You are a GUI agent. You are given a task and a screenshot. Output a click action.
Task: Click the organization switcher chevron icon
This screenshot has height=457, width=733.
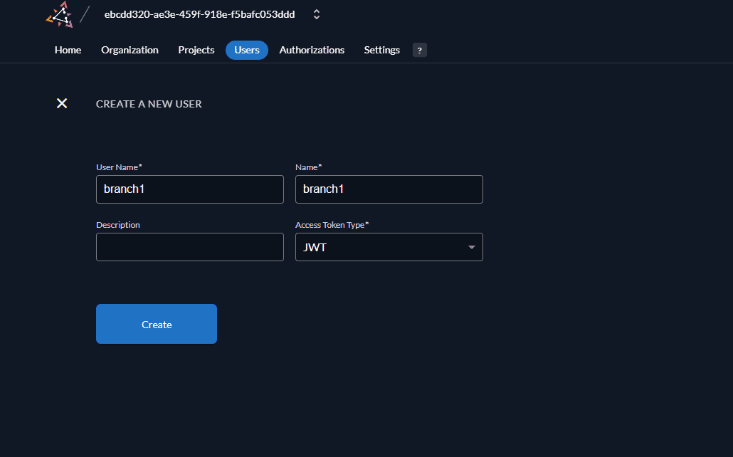point(316,14)
